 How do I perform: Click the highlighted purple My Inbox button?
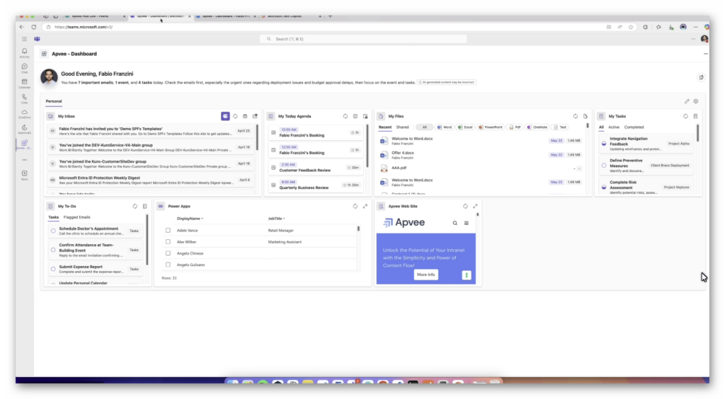(x=225, y=116)
